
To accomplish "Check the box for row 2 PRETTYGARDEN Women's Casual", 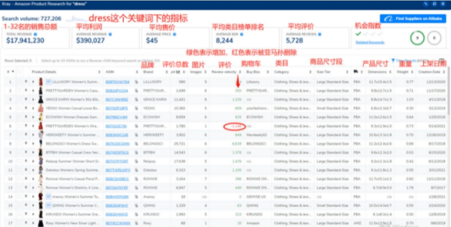I will tap(19, 91).
